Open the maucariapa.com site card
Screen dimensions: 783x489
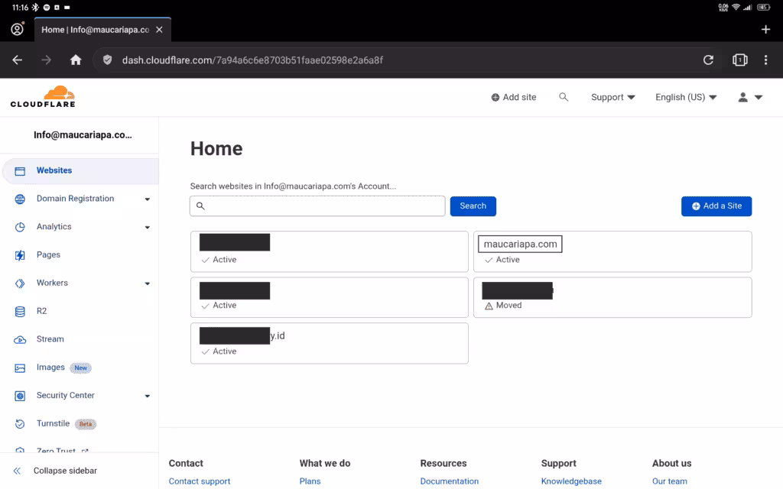click(612, 251)
